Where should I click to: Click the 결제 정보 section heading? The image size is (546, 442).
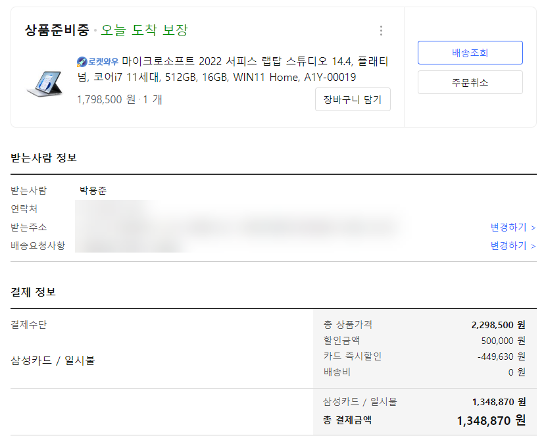[x=33, y=291]
